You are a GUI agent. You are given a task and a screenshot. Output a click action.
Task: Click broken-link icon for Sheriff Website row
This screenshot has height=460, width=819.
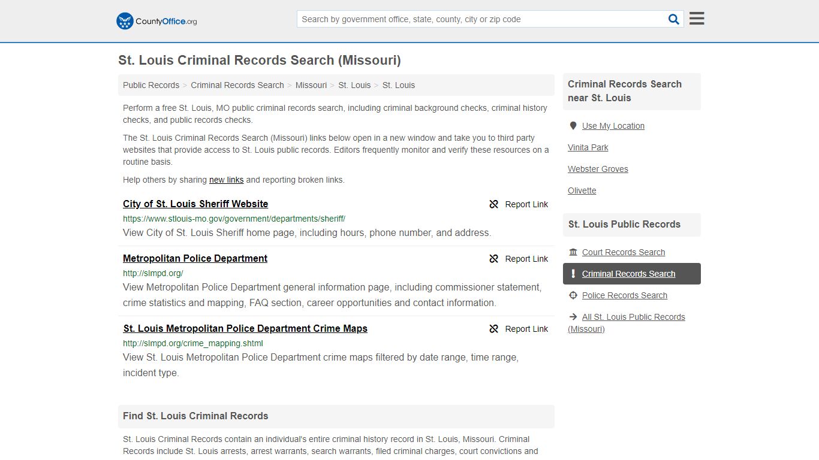point(494,204)
